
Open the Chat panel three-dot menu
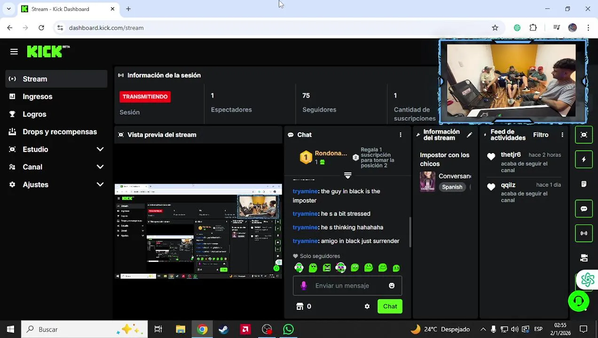[401, 135]
